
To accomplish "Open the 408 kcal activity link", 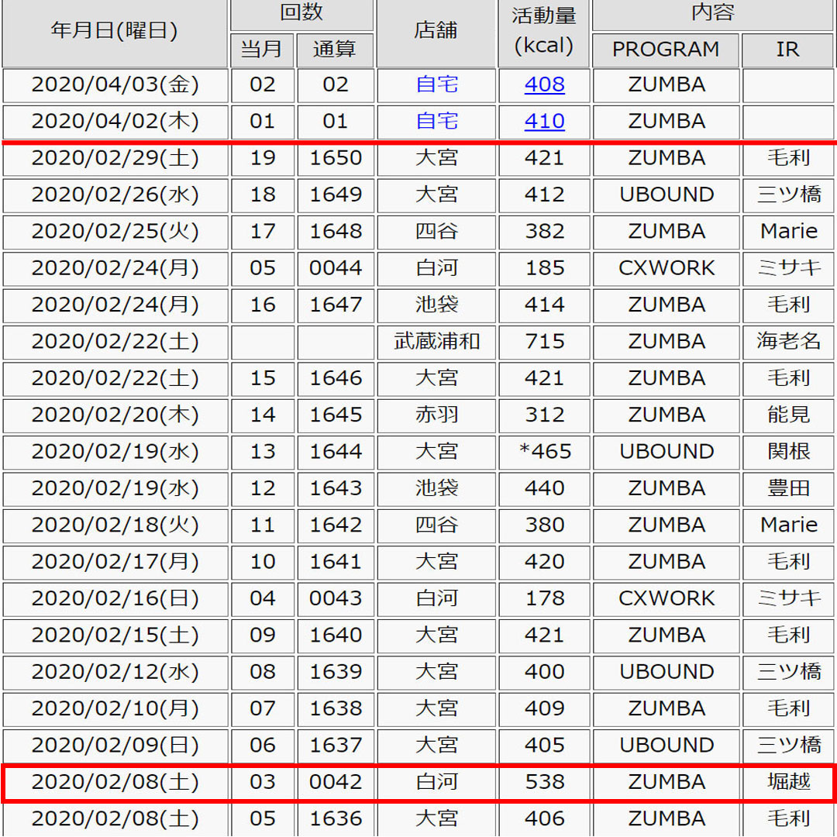I will pyautogui.click(x=544, y=84).
